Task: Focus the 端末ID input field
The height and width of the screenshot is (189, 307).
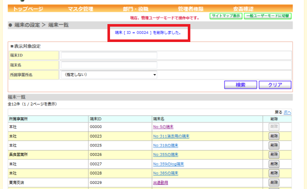Action: pos(109,55)
